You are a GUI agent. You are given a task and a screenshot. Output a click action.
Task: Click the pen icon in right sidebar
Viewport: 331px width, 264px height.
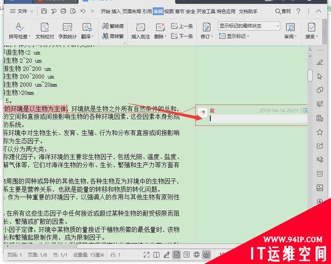point(319,62)
